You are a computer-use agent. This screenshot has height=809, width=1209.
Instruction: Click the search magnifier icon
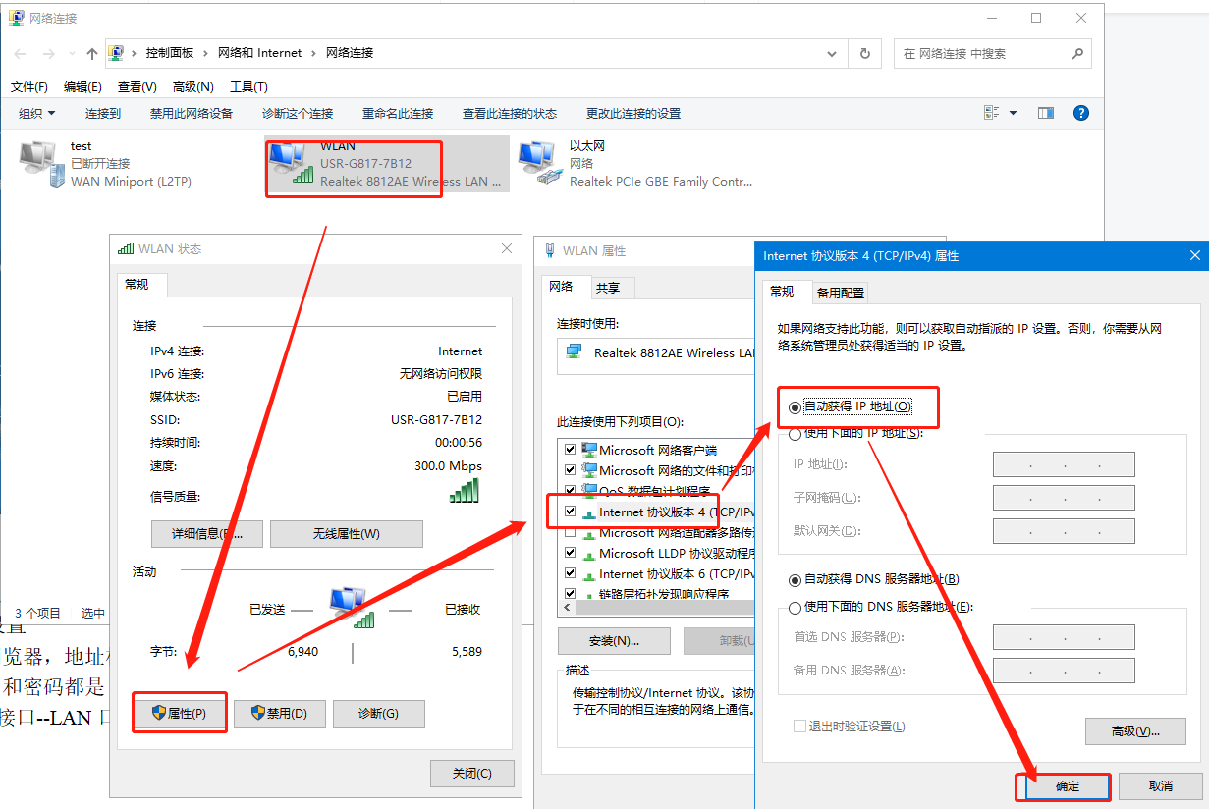pyautogui.click(x=1076, y=54)
